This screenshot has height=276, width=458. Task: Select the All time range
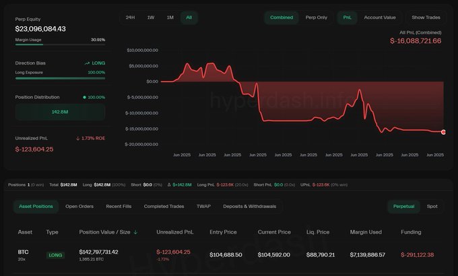(189, 18)
